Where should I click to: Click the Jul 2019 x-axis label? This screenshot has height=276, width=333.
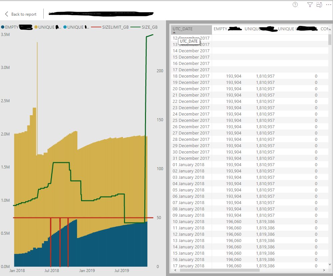tap(122, 270)
